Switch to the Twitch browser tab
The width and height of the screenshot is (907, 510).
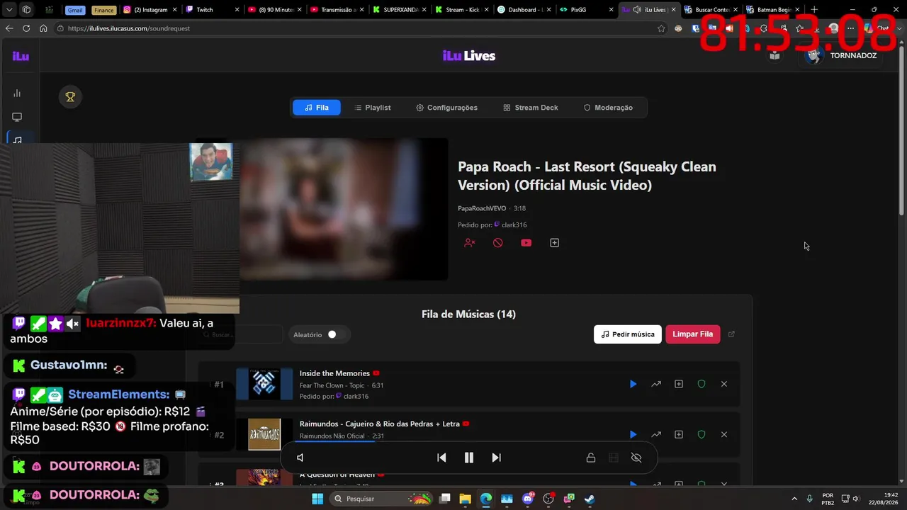coord(212,10)
